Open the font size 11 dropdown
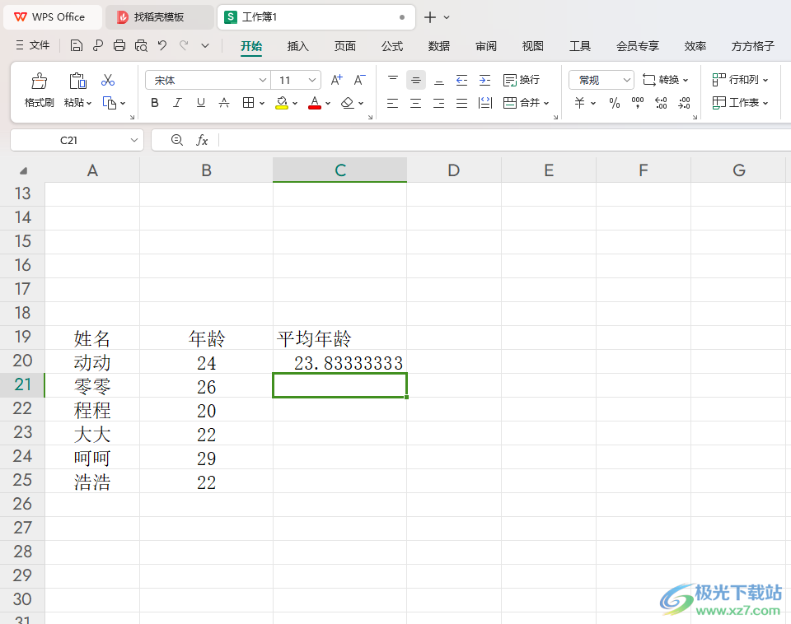The width and height of the screenshot is (791, 624). (x=312, y=80)
